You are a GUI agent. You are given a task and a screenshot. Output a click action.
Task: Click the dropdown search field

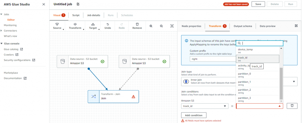coord(260,43)
